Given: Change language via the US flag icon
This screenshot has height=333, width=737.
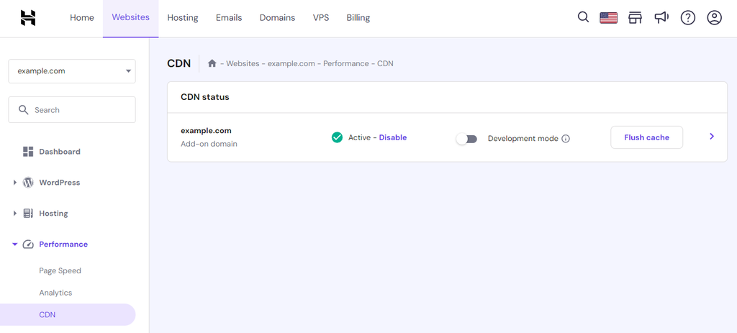Looking at the screenshot, I should [x=609, y=18].
